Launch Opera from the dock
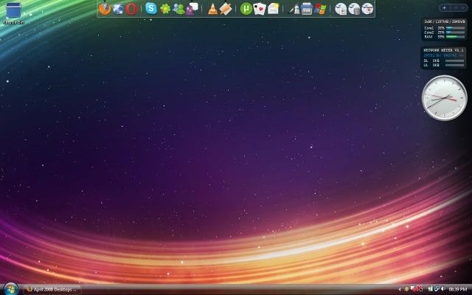Image resolution: width=472 pixels, height=295 pixels. 131,9
